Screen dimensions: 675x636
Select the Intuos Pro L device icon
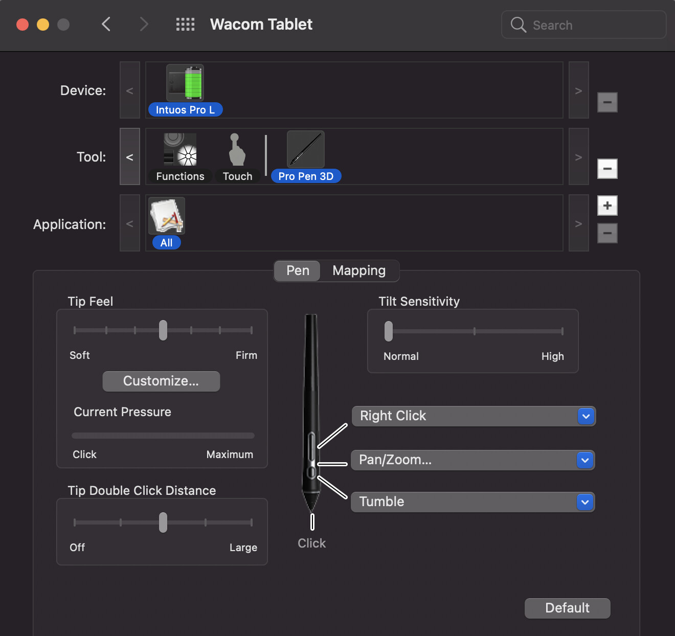185,83
